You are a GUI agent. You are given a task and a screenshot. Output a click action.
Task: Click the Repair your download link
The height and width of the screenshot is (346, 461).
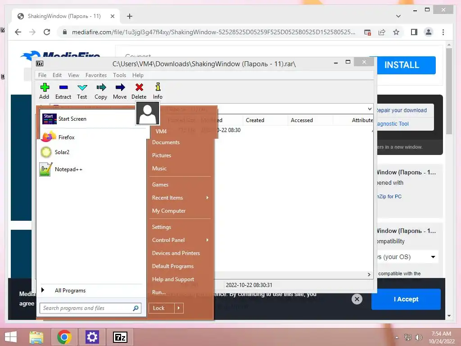pos(401,110)
